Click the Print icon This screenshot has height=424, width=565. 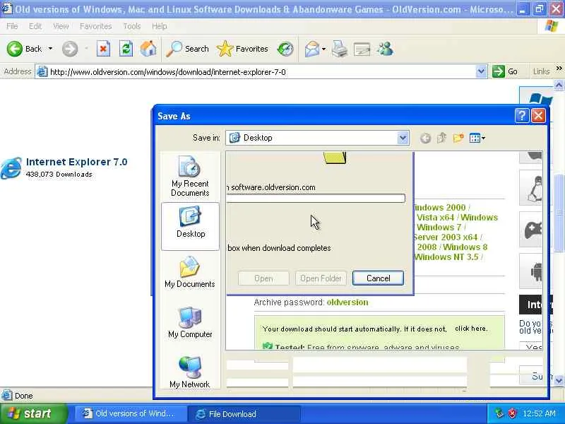coord(340,49)
